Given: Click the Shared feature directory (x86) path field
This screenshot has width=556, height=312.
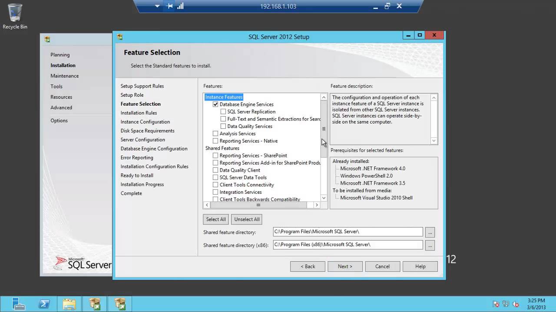Looking at the screenshot, I should [x=347, y=245].
